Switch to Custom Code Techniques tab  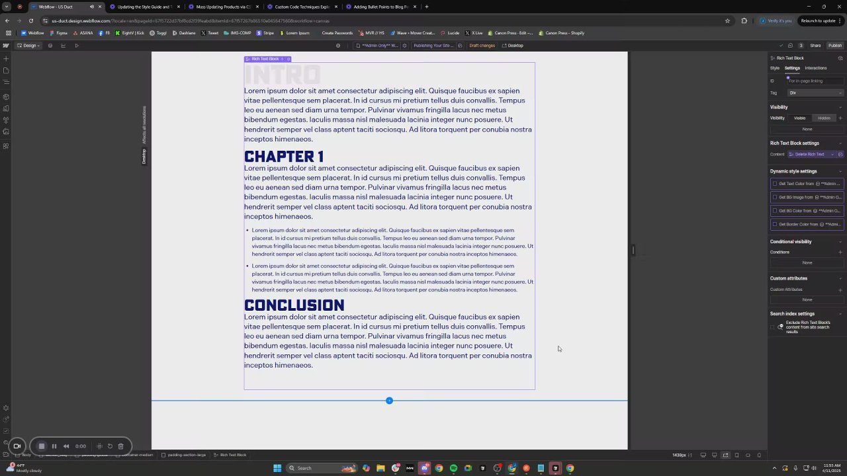[x=301, y=7]
